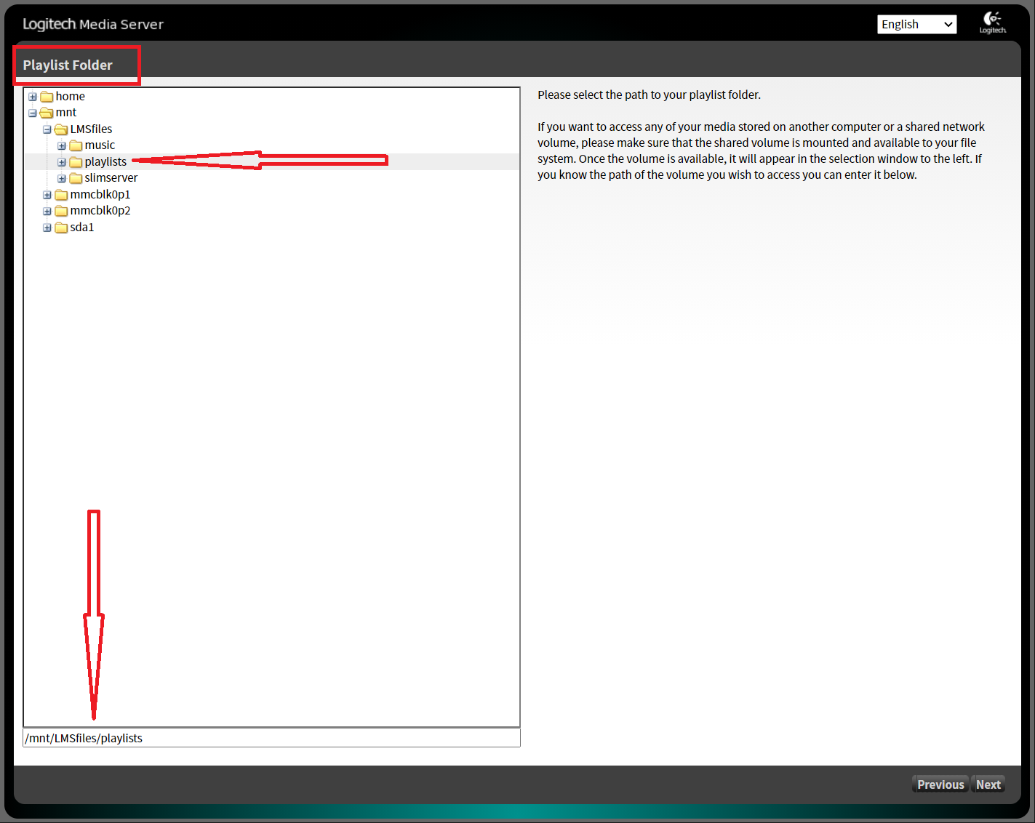1035x823 pixels.
Task: Click the music folder icon
Action: [76, 145]
